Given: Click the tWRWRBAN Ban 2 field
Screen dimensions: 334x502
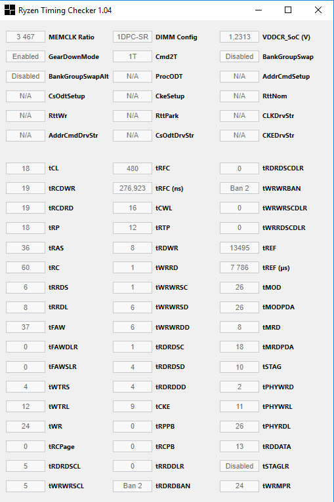Looking at the screenshot, I should (240, 188).
